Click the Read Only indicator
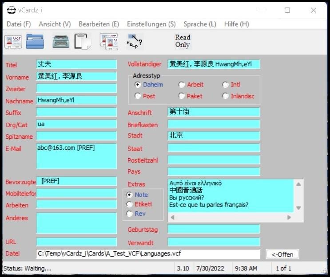Image resolution: width=330 pixels, height=277 pixels. [183, 41]
